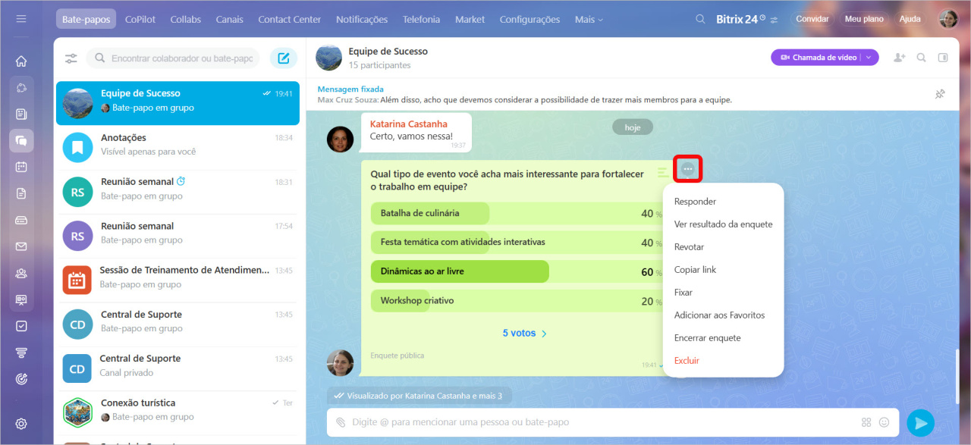Viewport: 971px width, 445px height.
Task: Expand the 5 votos voter list
Action: click(525, 333)
